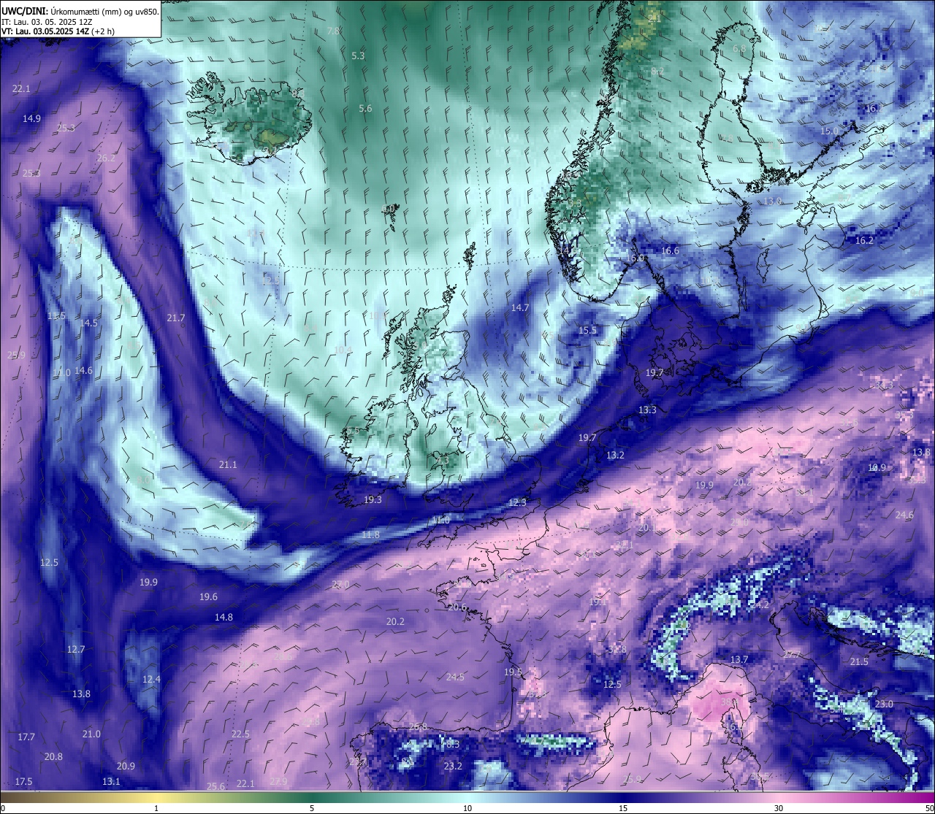Viewport: 935px width, 814px height.
Task: Click the 13.3 value label
Action: point(647,410)
